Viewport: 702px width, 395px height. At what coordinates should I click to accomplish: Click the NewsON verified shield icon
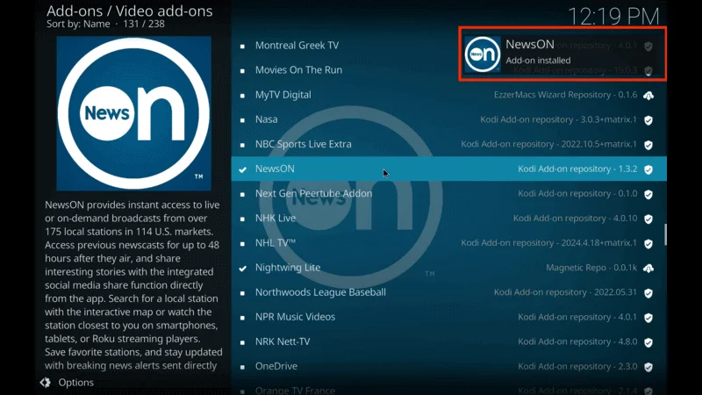click(648, 169)
